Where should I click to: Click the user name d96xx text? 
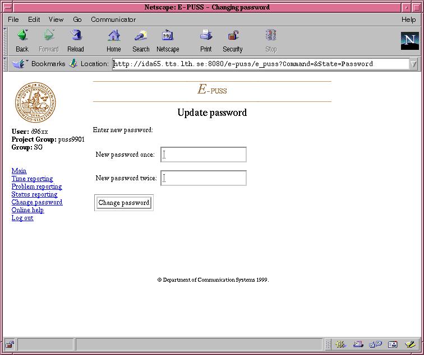pyautogui.click(x=39, y=132)
